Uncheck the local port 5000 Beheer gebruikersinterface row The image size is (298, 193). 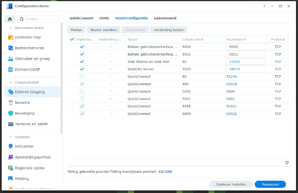click(x=82, y=47)
